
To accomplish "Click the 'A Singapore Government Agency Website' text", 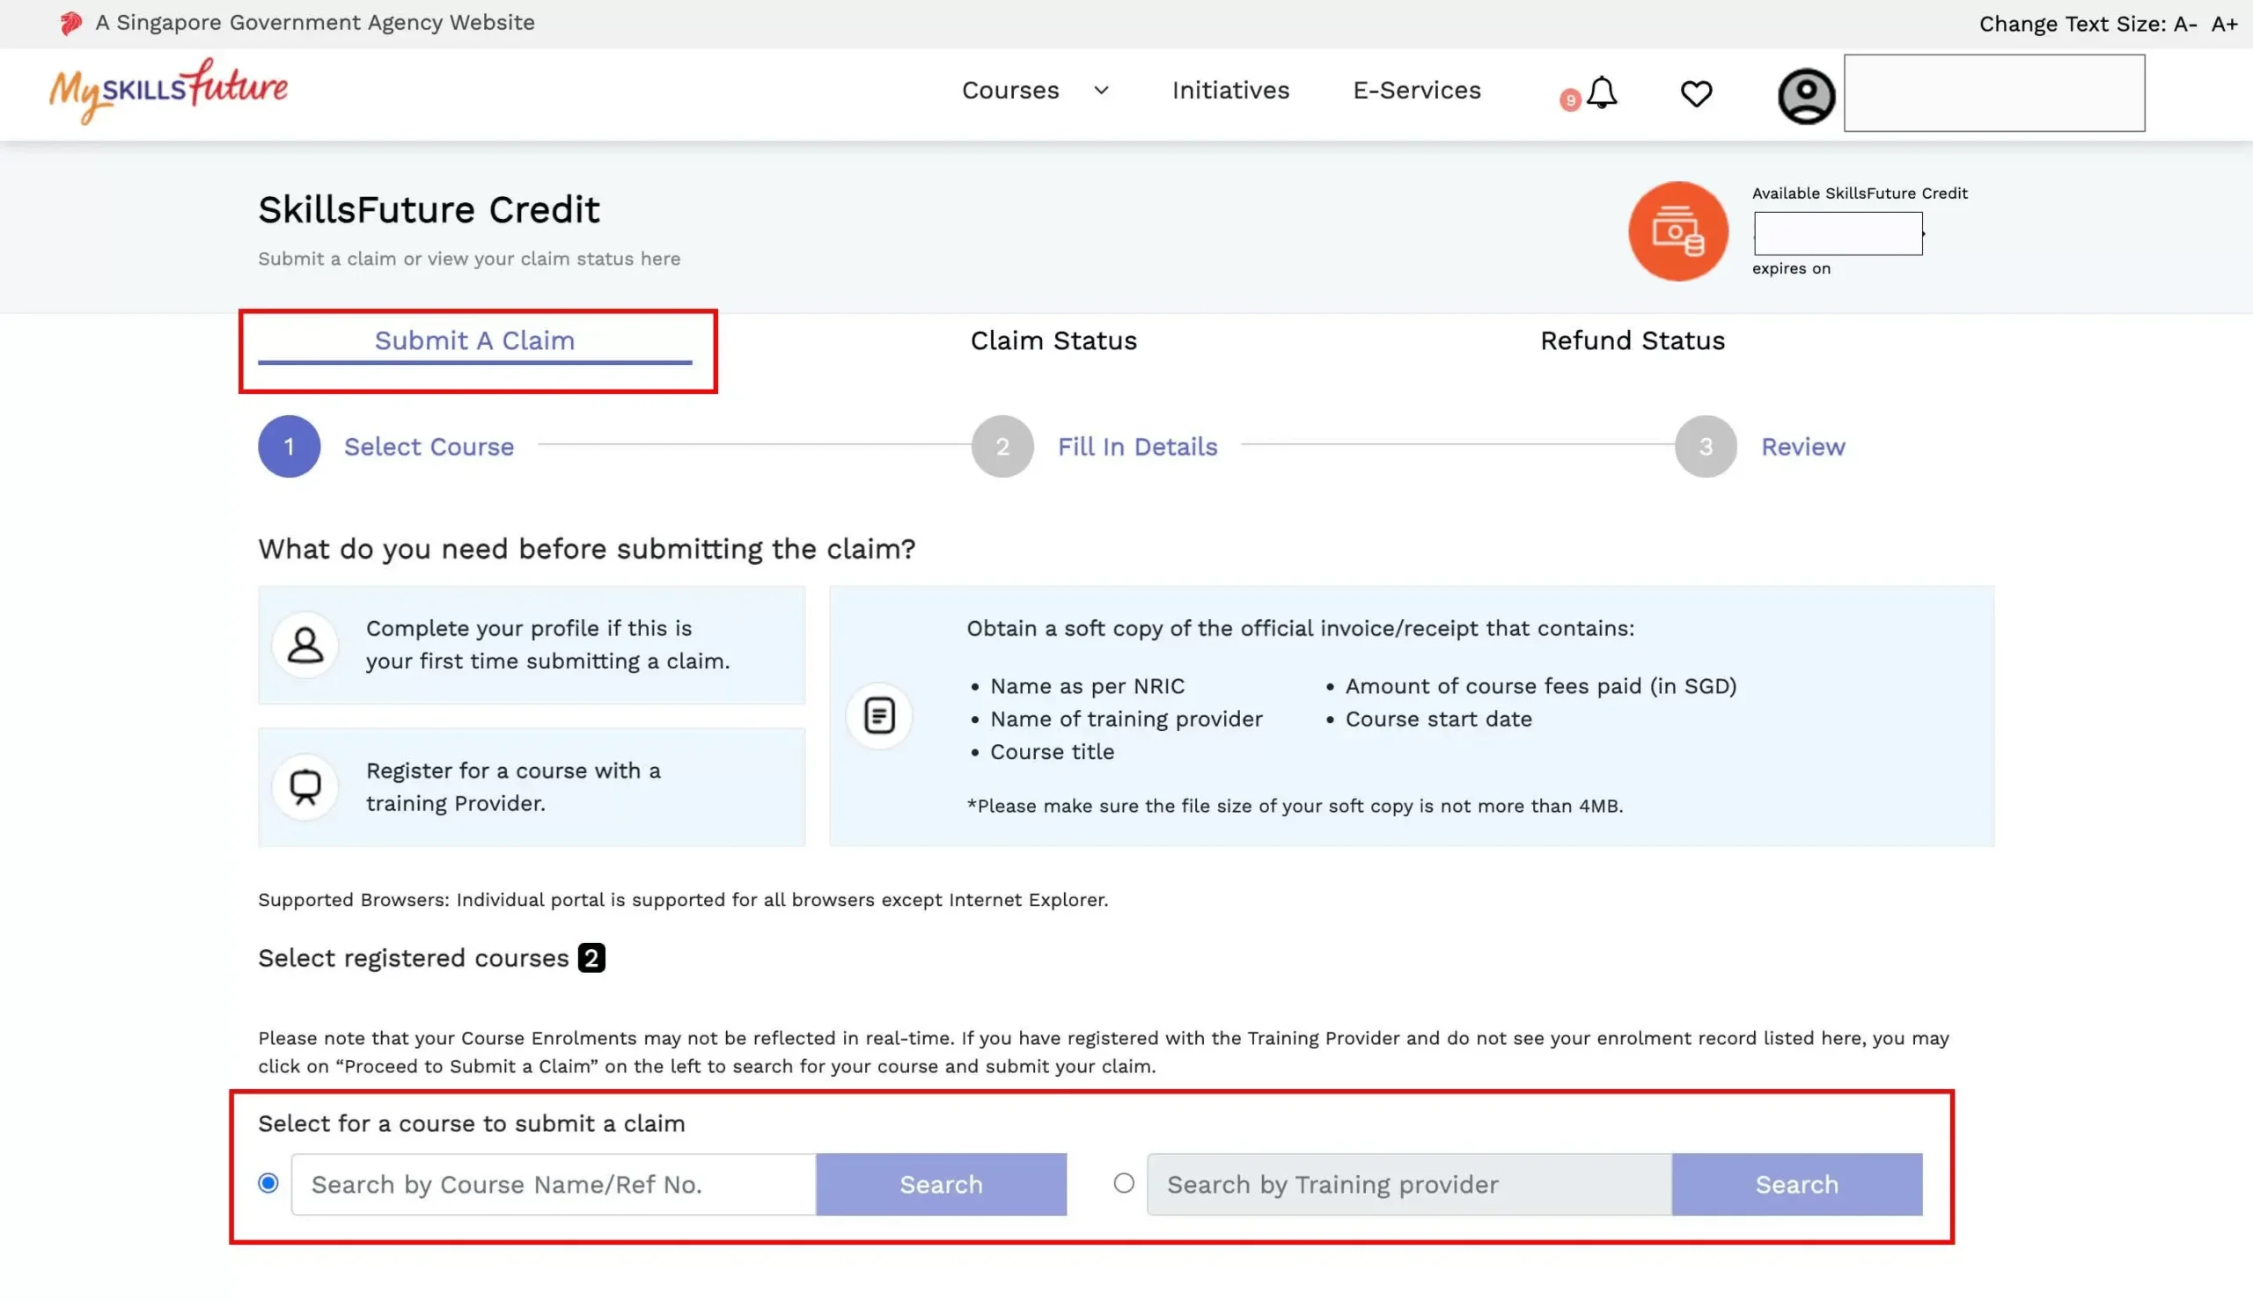I will pyautogui.click(x=314, y=22).
